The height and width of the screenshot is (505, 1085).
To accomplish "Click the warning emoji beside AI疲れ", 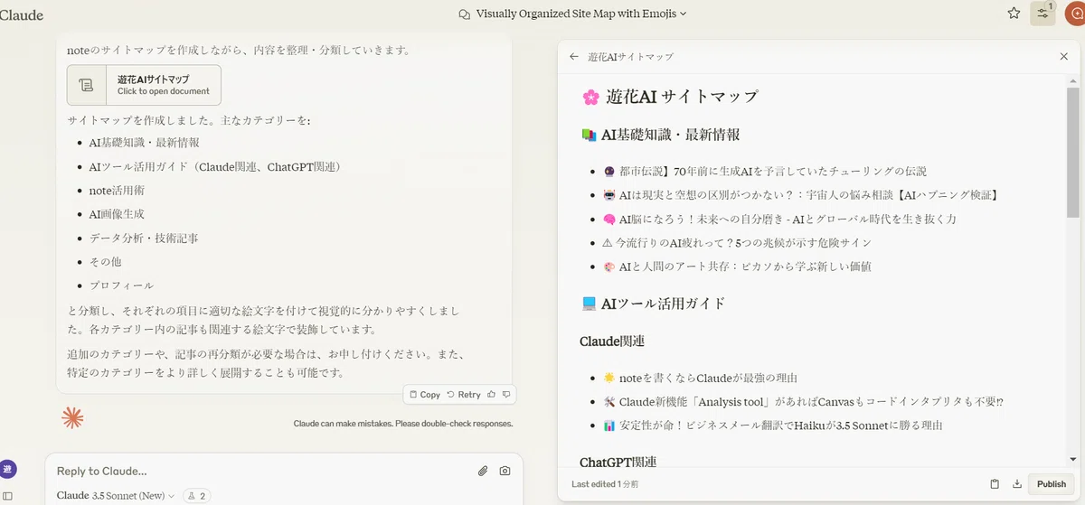I will [x=608, y=242].
